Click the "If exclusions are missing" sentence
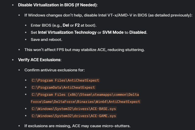The image size is (195, 130). 77,126
